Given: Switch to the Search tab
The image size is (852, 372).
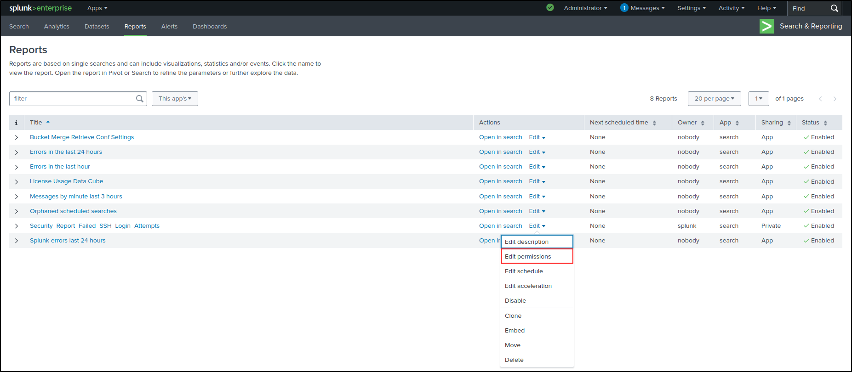Looking at the screenshot, I should [x=19, y=26].
